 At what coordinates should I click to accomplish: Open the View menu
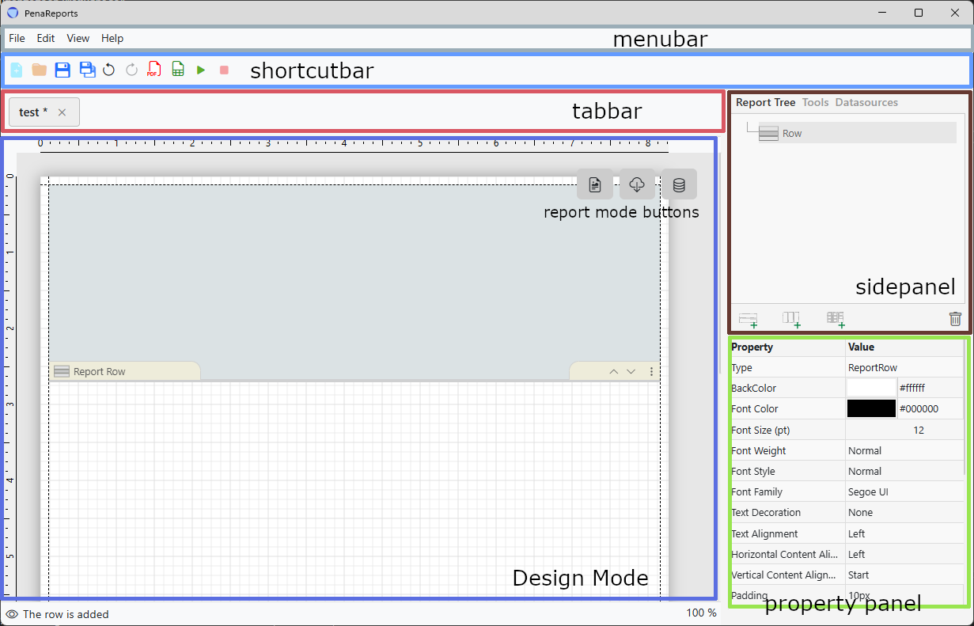[x=78, y=38]
